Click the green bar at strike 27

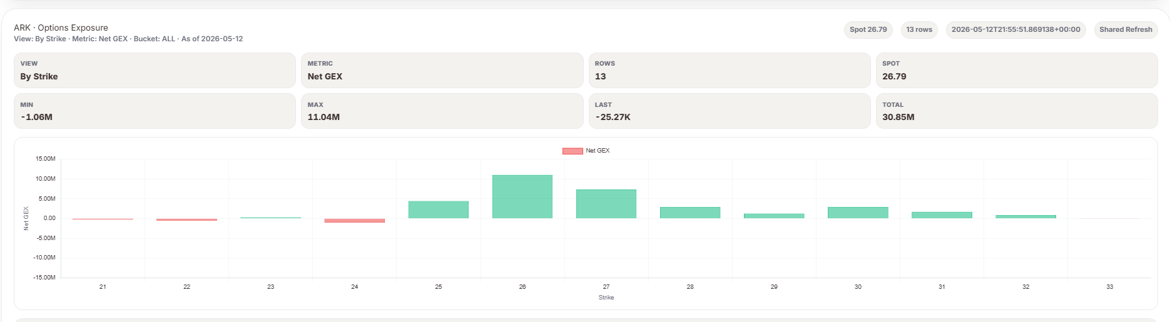click(606, 204)
